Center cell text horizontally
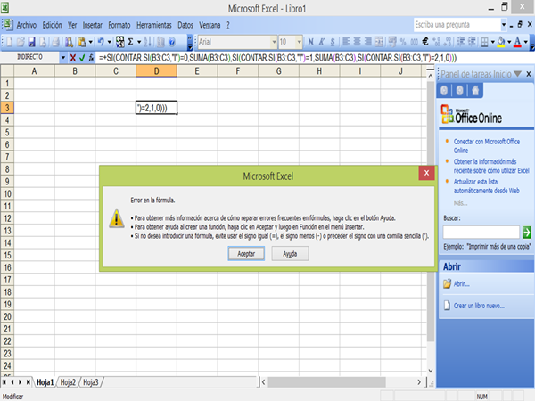 pyautogui.click(x=357, y=42)
